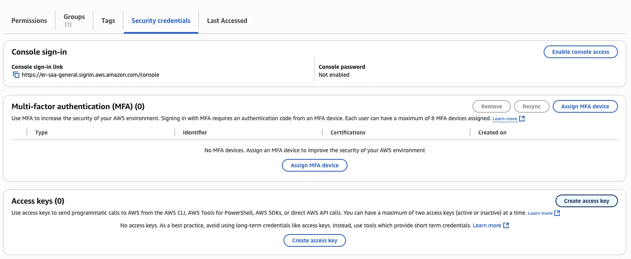631x259 pixels.
Task: Click the Resync MFA button
Action: pos(531,106)
